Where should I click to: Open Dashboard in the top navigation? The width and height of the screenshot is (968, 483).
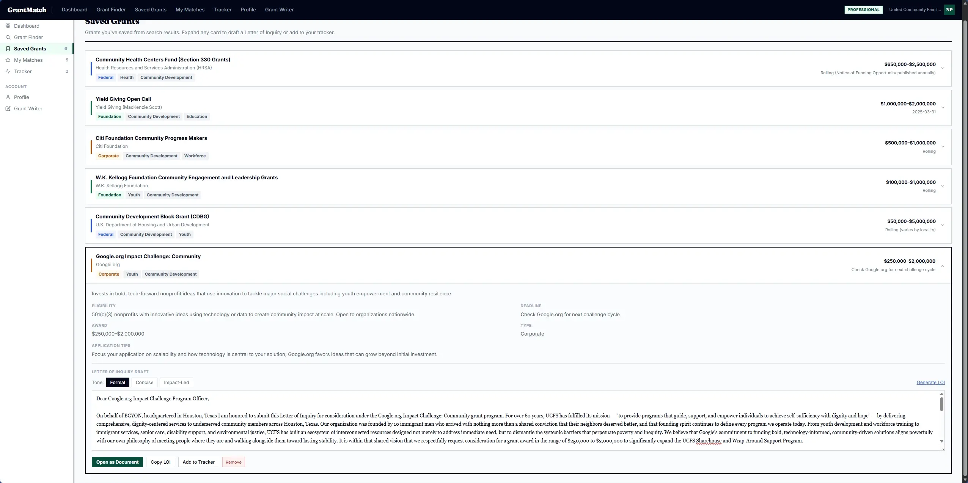[x=74, y=10]
